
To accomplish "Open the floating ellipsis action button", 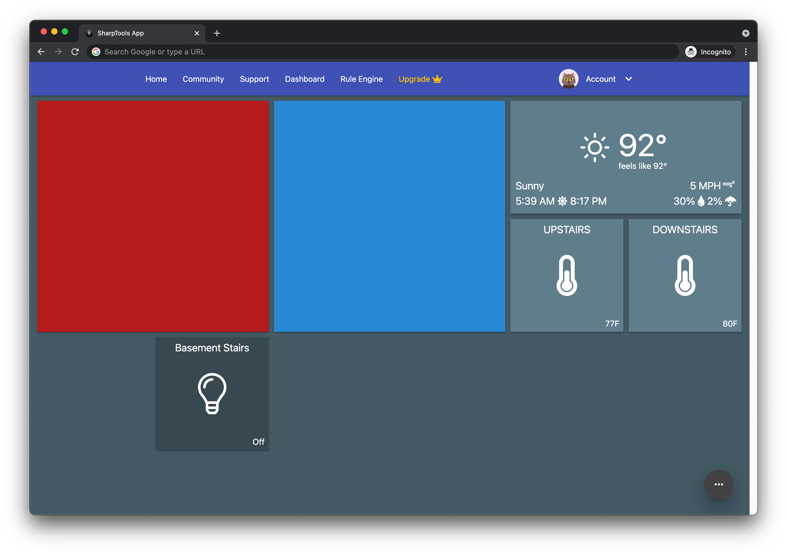I will 719,484.
